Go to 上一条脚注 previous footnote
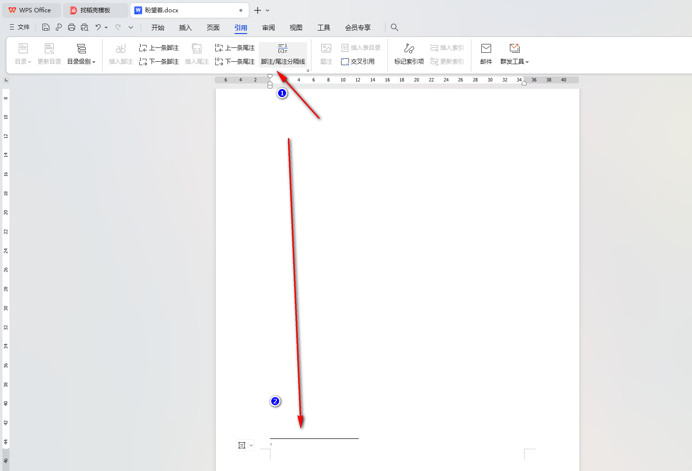 coord(159,48)
